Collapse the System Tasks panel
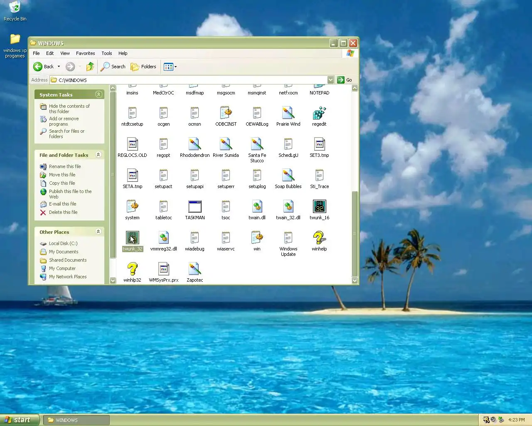This screenshot has width=532, height=426. 99,94
